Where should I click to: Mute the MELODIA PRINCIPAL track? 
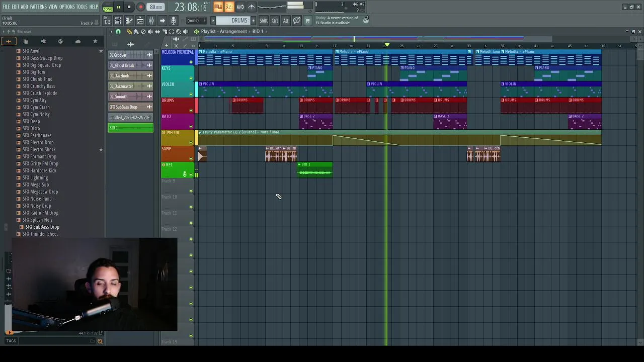[x=191, y=62]
